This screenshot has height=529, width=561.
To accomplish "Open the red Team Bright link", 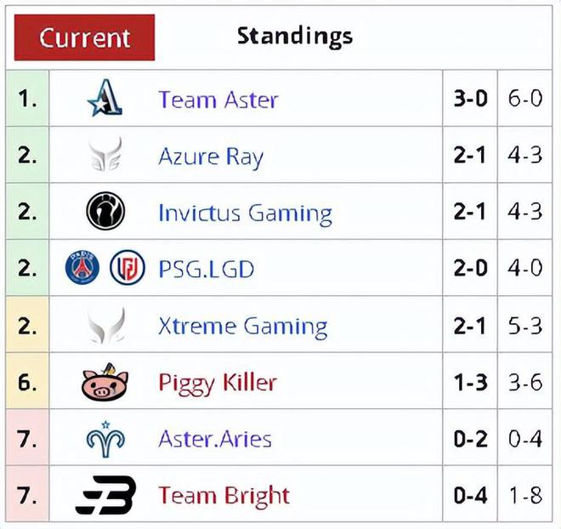I will 224,497.
